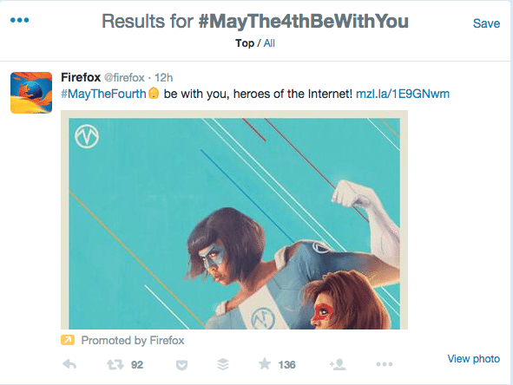Favorite the tweet with star icon
The height and width of the screenshot is (385, 513).
(x=265, y=364)
